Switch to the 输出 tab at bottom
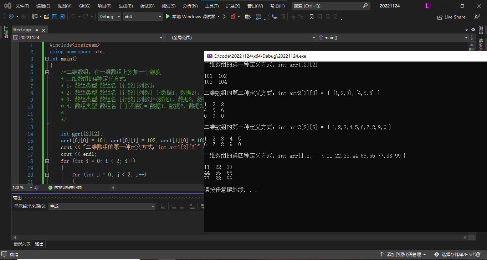The height and width of the screenshot is (260, 487). click(39, 244)
